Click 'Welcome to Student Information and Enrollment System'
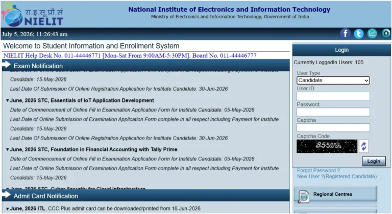 [91, 46]
